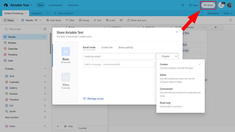Click Manage access link
235x132 pixels.
click(93, 99)
